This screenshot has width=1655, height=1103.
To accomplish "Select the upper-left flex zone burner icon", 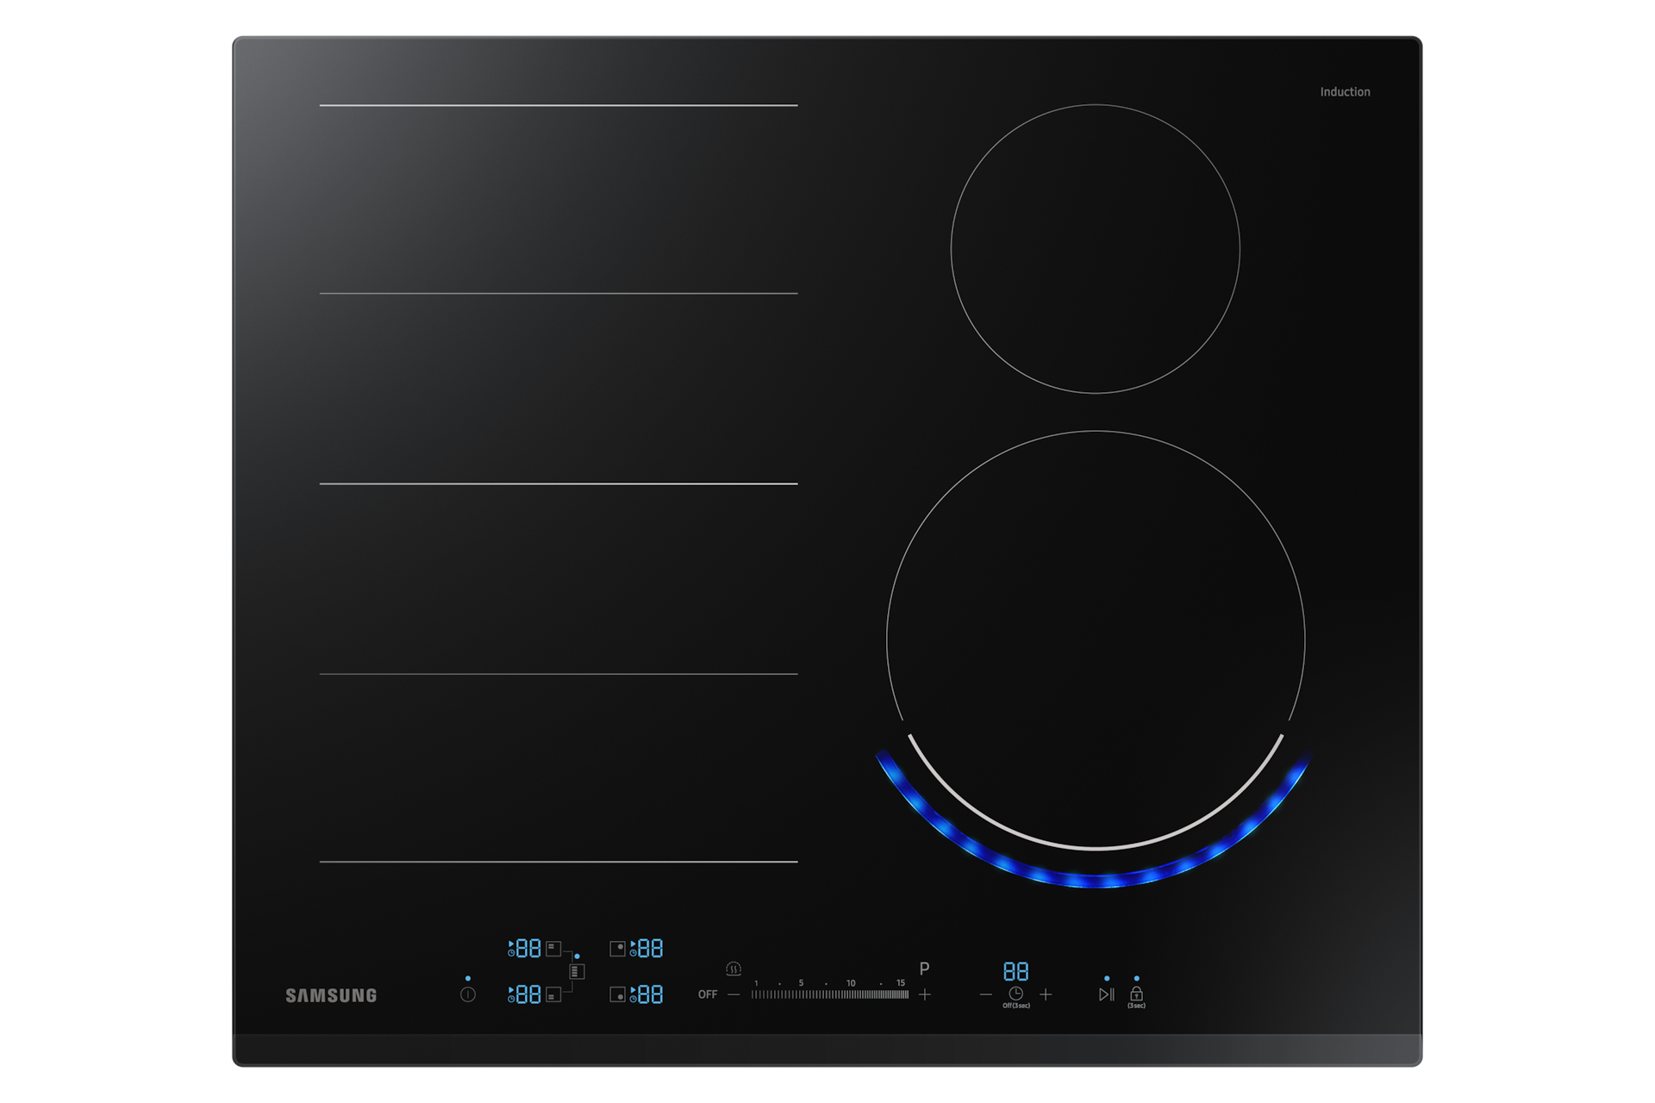I will (553, 949).
